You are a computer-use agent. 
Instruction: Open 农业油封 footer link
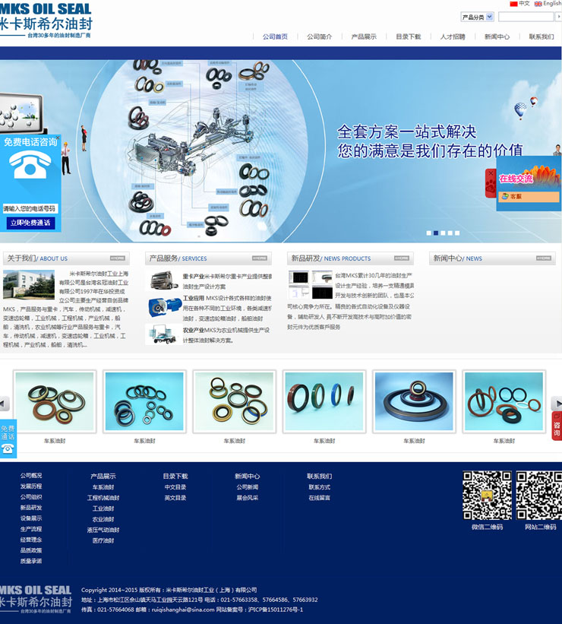pos(103,519)
